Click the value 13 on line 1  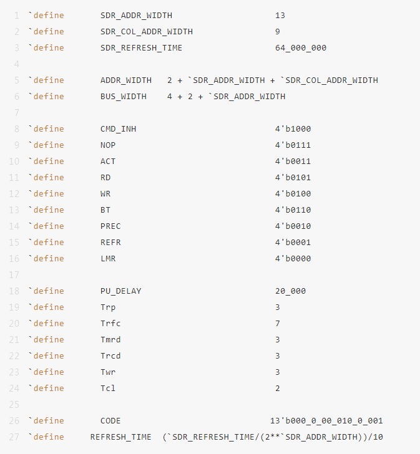[x=280, y=16]
